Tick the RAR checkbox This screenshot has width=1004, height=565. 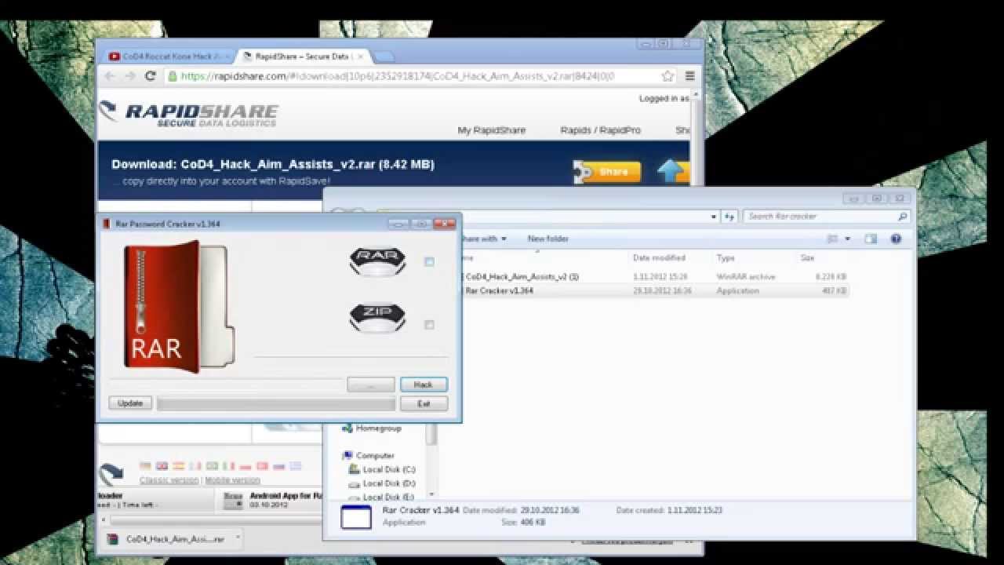coord(429,261)
